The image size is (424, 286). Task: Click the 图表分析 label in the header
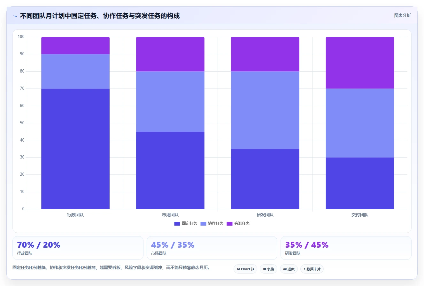click(402, 15)
